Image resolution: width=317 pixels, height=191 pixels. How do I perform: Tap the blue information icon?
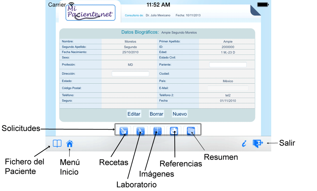pos(244,144)
